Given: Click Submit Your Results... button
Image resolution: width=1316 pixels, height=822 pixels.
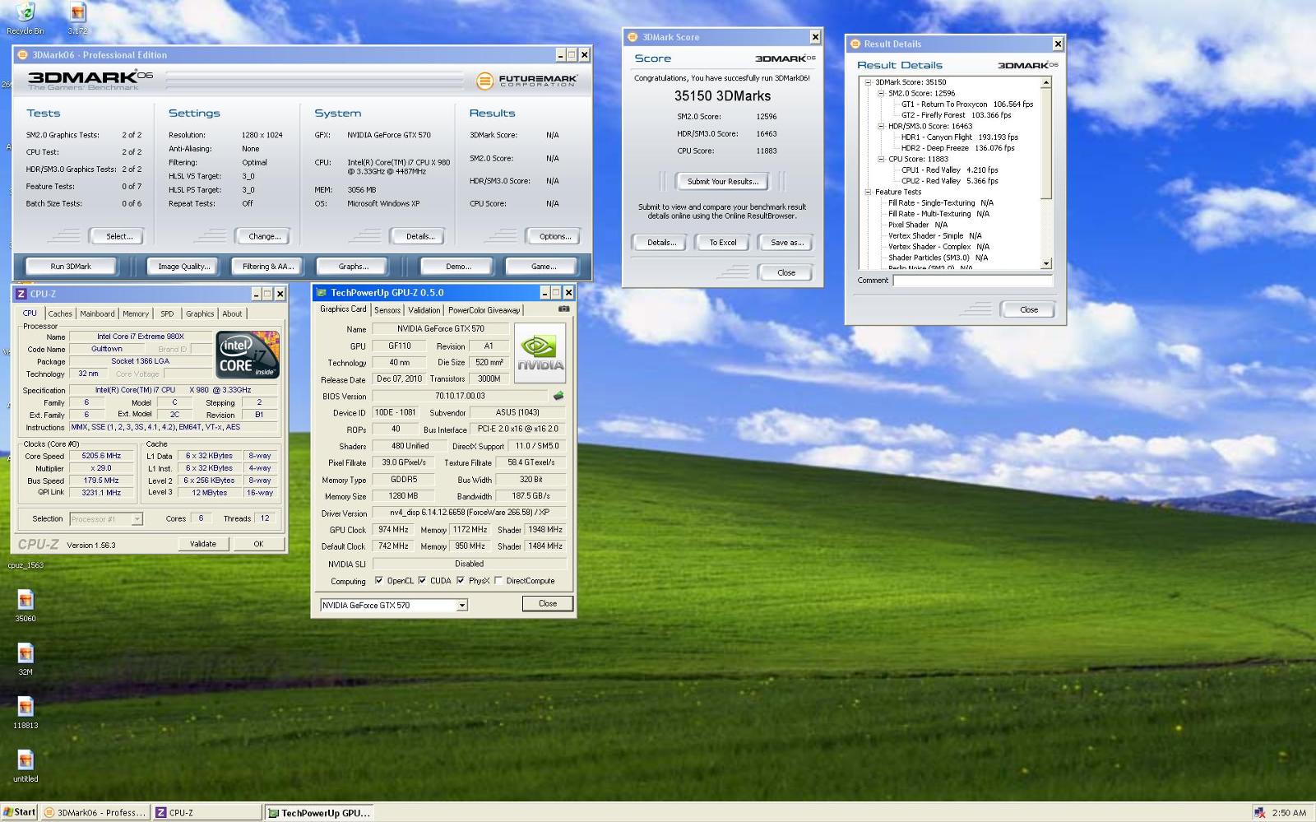Looking at the screenshot, I should tap(723, 181).
